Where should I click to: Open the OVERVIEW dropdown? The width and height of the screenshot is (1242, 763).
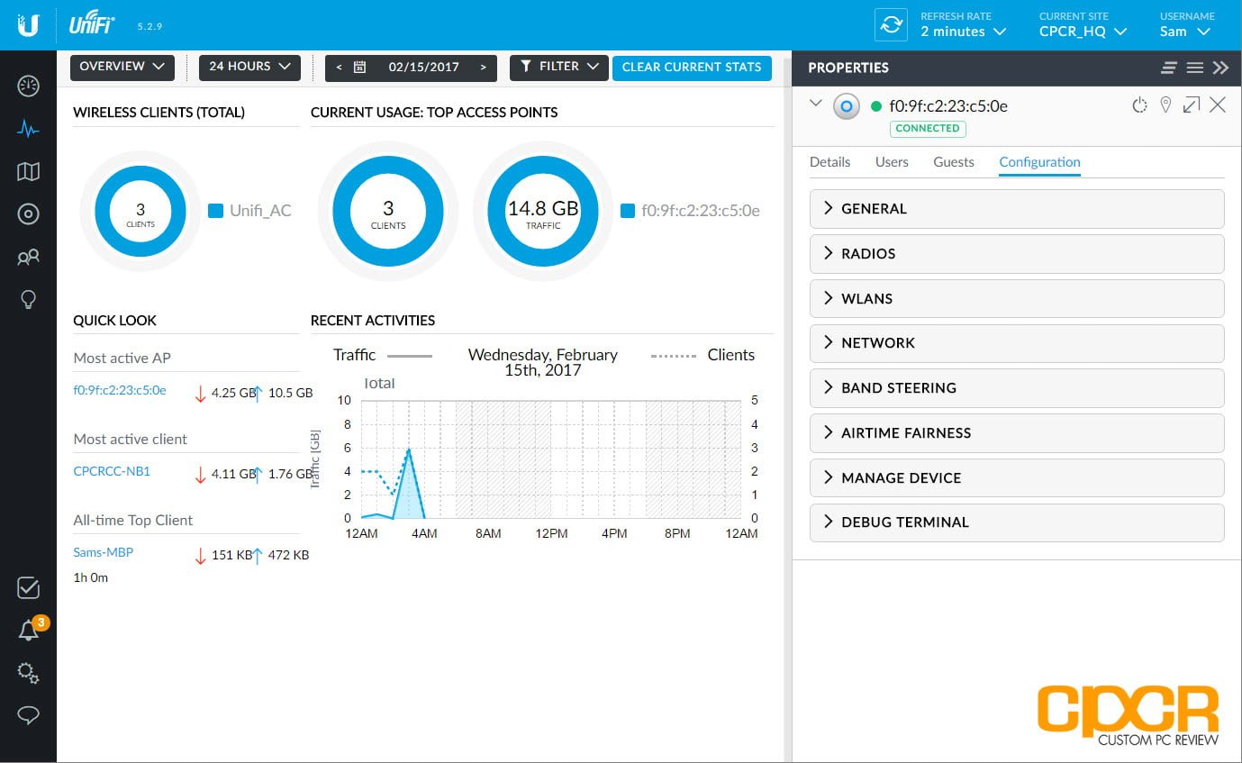click(x=122, y=67)
